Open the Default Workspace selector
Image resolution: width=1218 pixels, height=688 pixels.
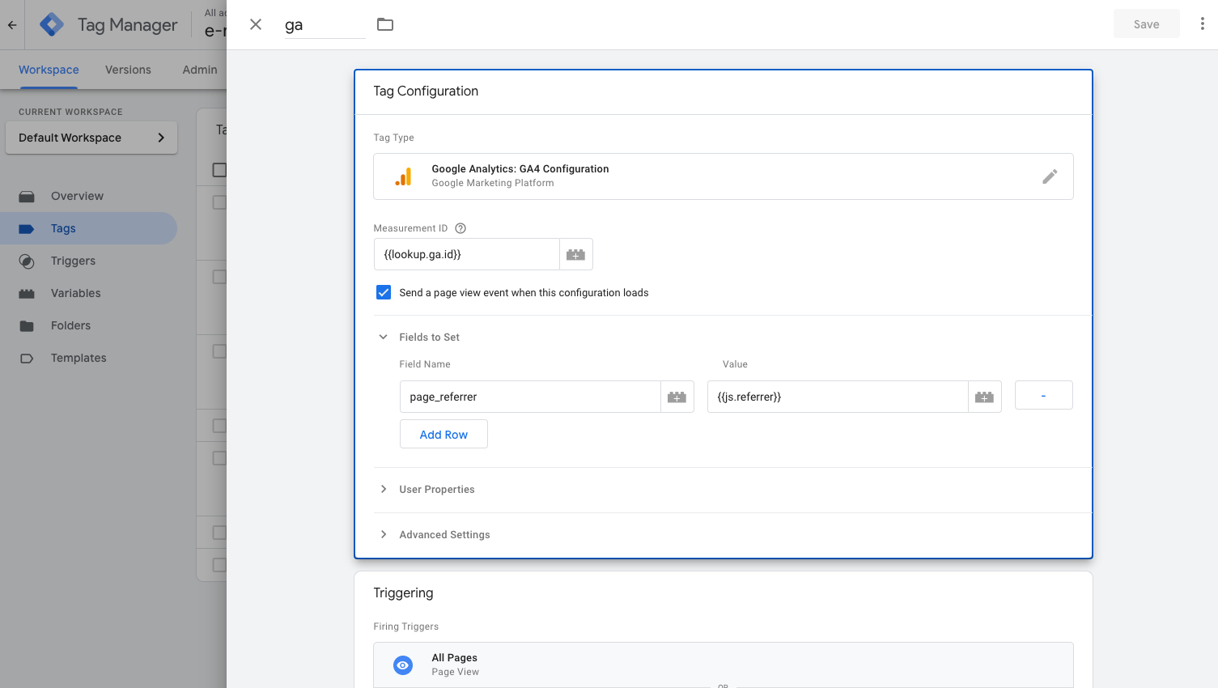(91, 138)
